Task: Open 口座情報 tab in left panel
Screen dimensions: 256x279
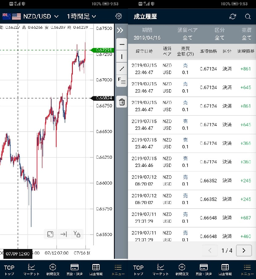Action: [96, 270]
